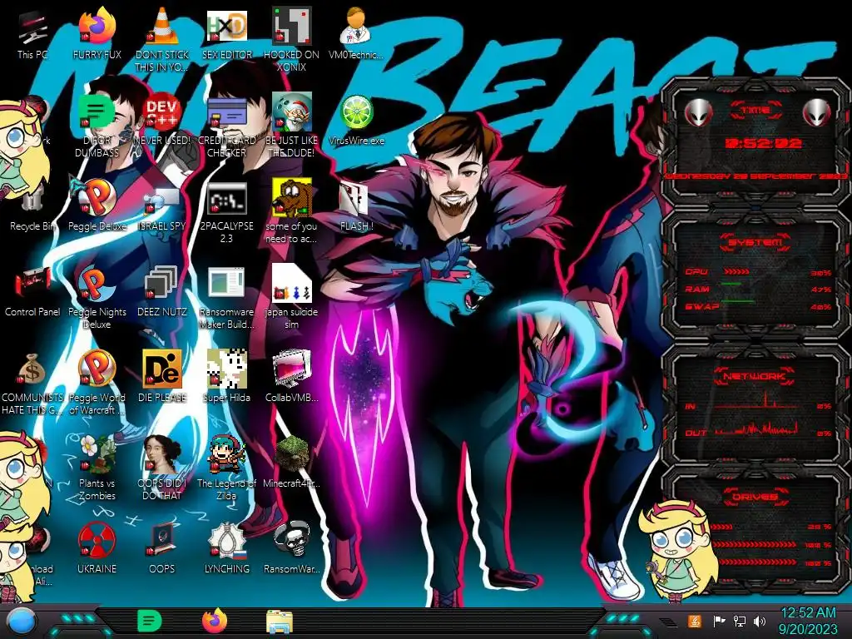Click the NETWORK header in the widget

[754, 376]
